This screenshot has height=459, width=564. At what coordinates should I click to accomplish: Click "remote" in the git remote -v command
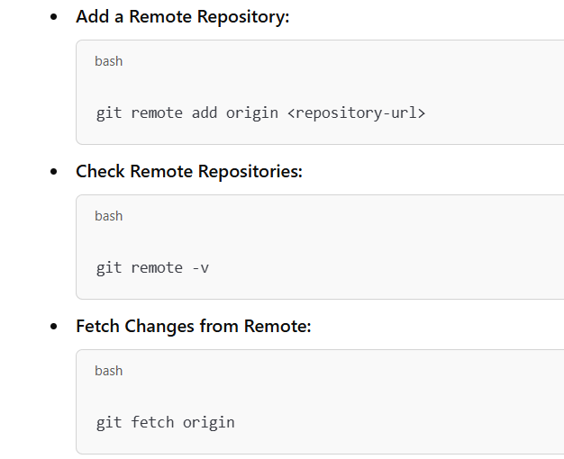click(x=157, y=268)
